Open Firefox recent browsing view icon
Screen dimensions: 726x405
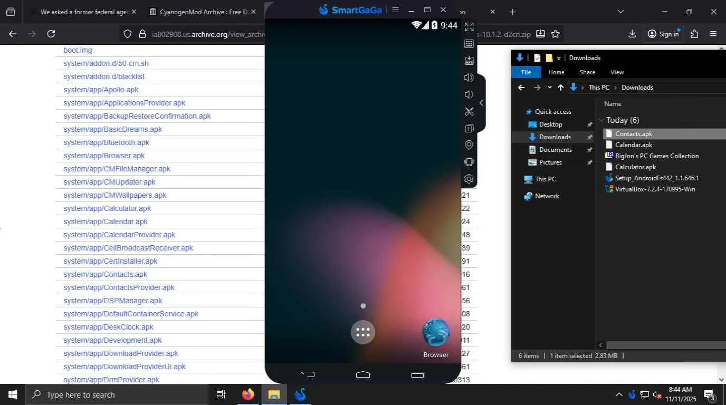tap(10, 12)
